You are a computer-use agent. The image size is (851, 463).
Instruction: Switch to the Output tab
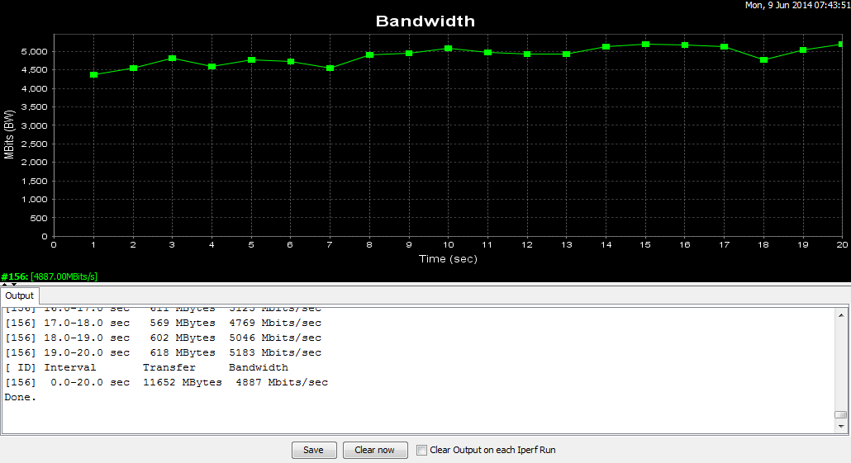coord(20,295)
